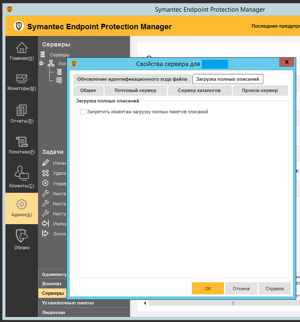Click the first wrench Настр task icon
The height and width of the screenshot is (322, 300).
(x=46, y=193)
